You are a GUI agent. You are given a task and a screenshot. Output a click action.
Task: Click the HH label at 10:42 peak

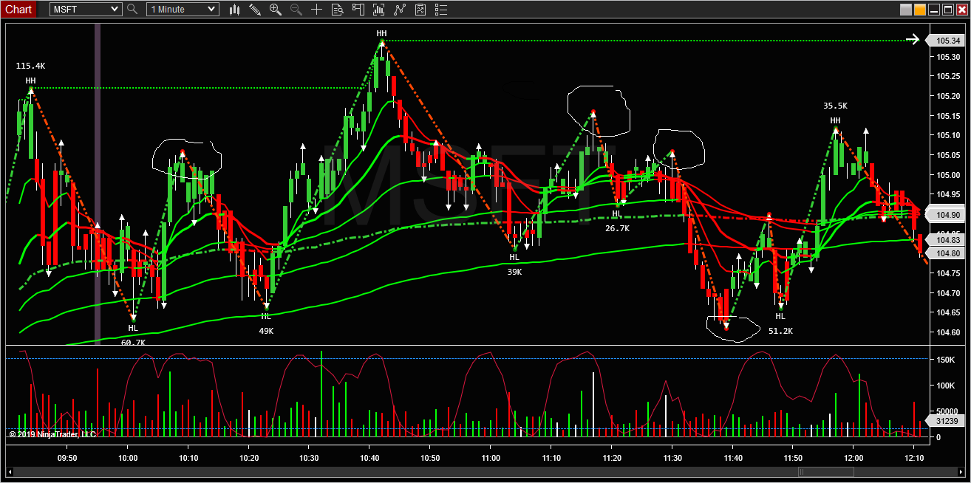point(381,33)
